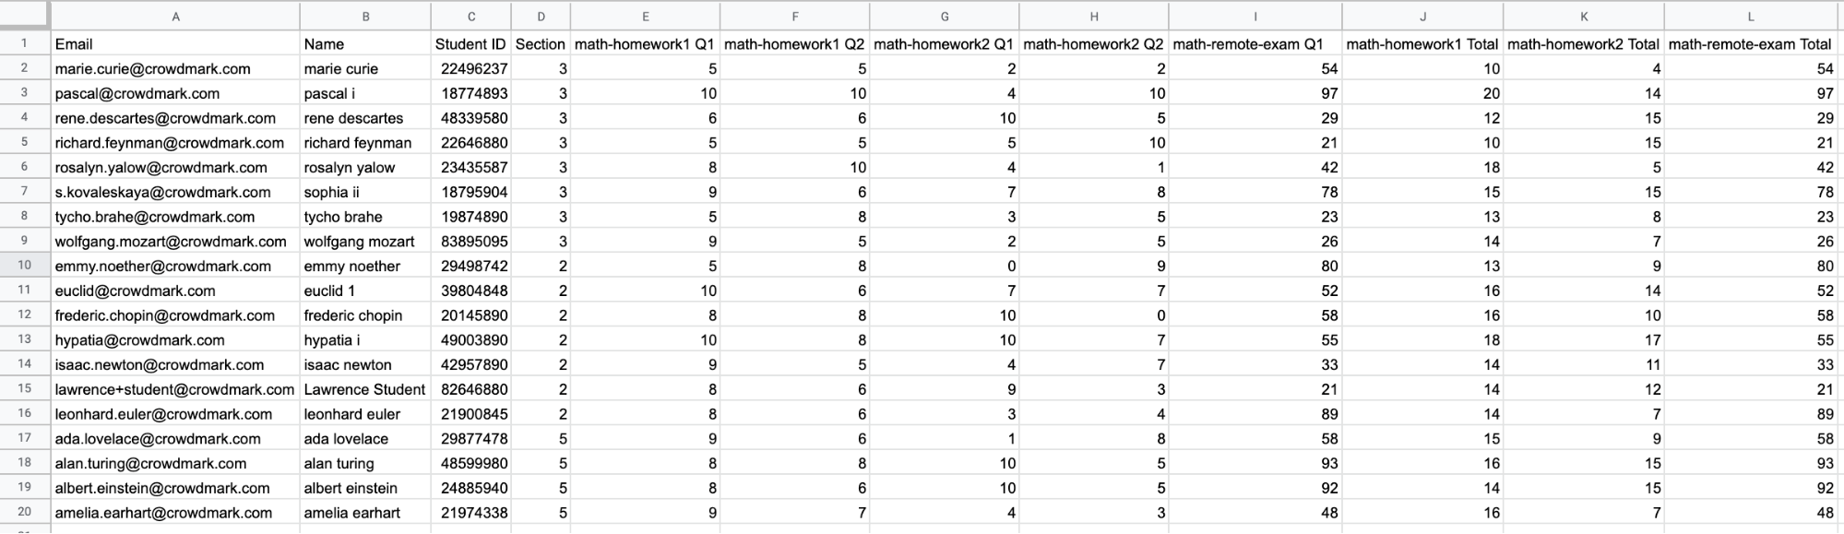
Task: Select the math-remote-exam Total header cell
Action: (x=1750, y=43)
